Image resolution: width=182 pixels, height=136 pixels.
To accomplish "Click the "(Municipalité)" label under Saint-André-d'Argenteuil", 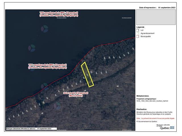I will 76,96.
